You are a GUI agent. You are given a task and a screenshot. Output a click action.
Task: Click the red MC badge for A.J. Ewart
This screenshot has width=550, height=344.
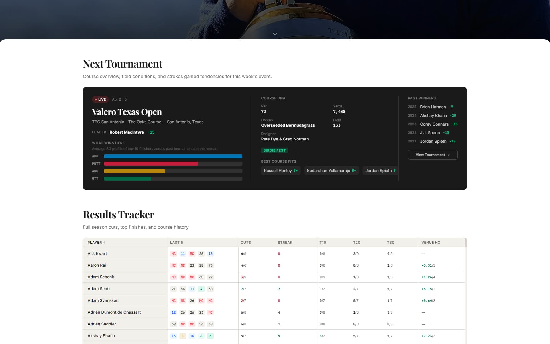[174, 254]
